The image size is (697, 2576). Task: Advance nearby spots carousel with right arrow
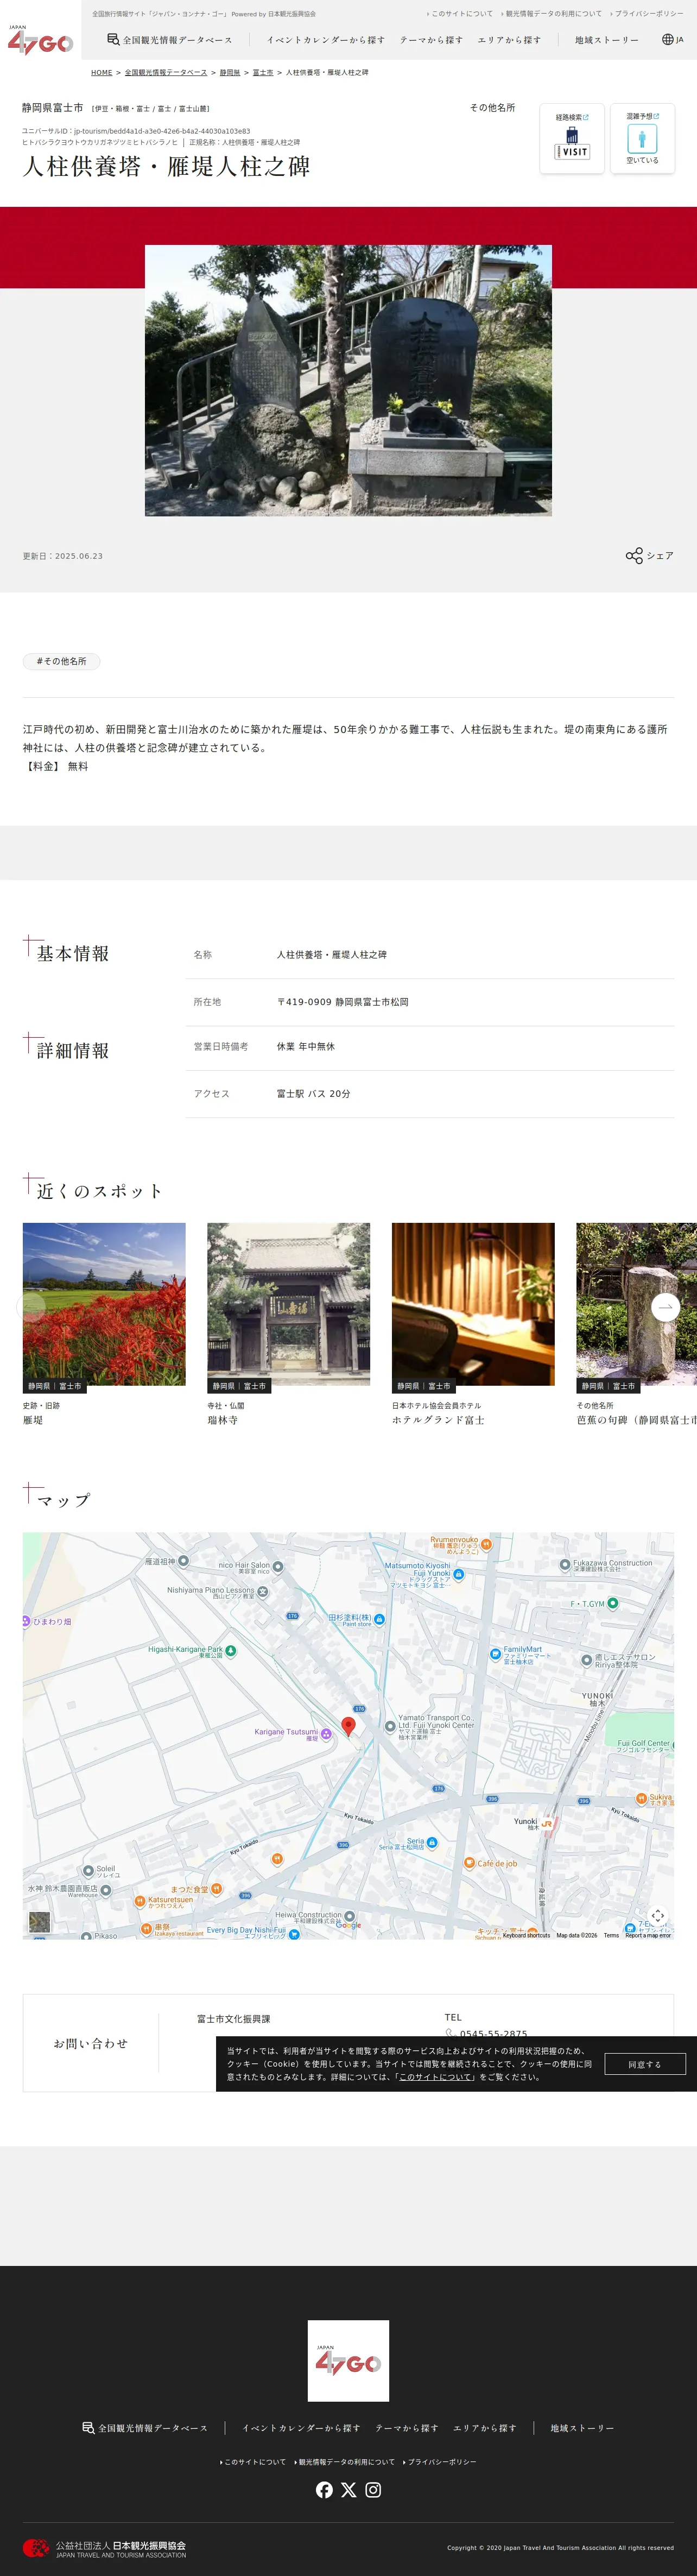[x=665, y=1306]
